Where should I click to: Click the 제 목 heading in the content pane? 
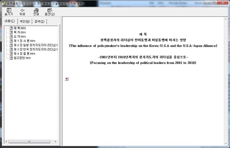click(x=143, y=34)
